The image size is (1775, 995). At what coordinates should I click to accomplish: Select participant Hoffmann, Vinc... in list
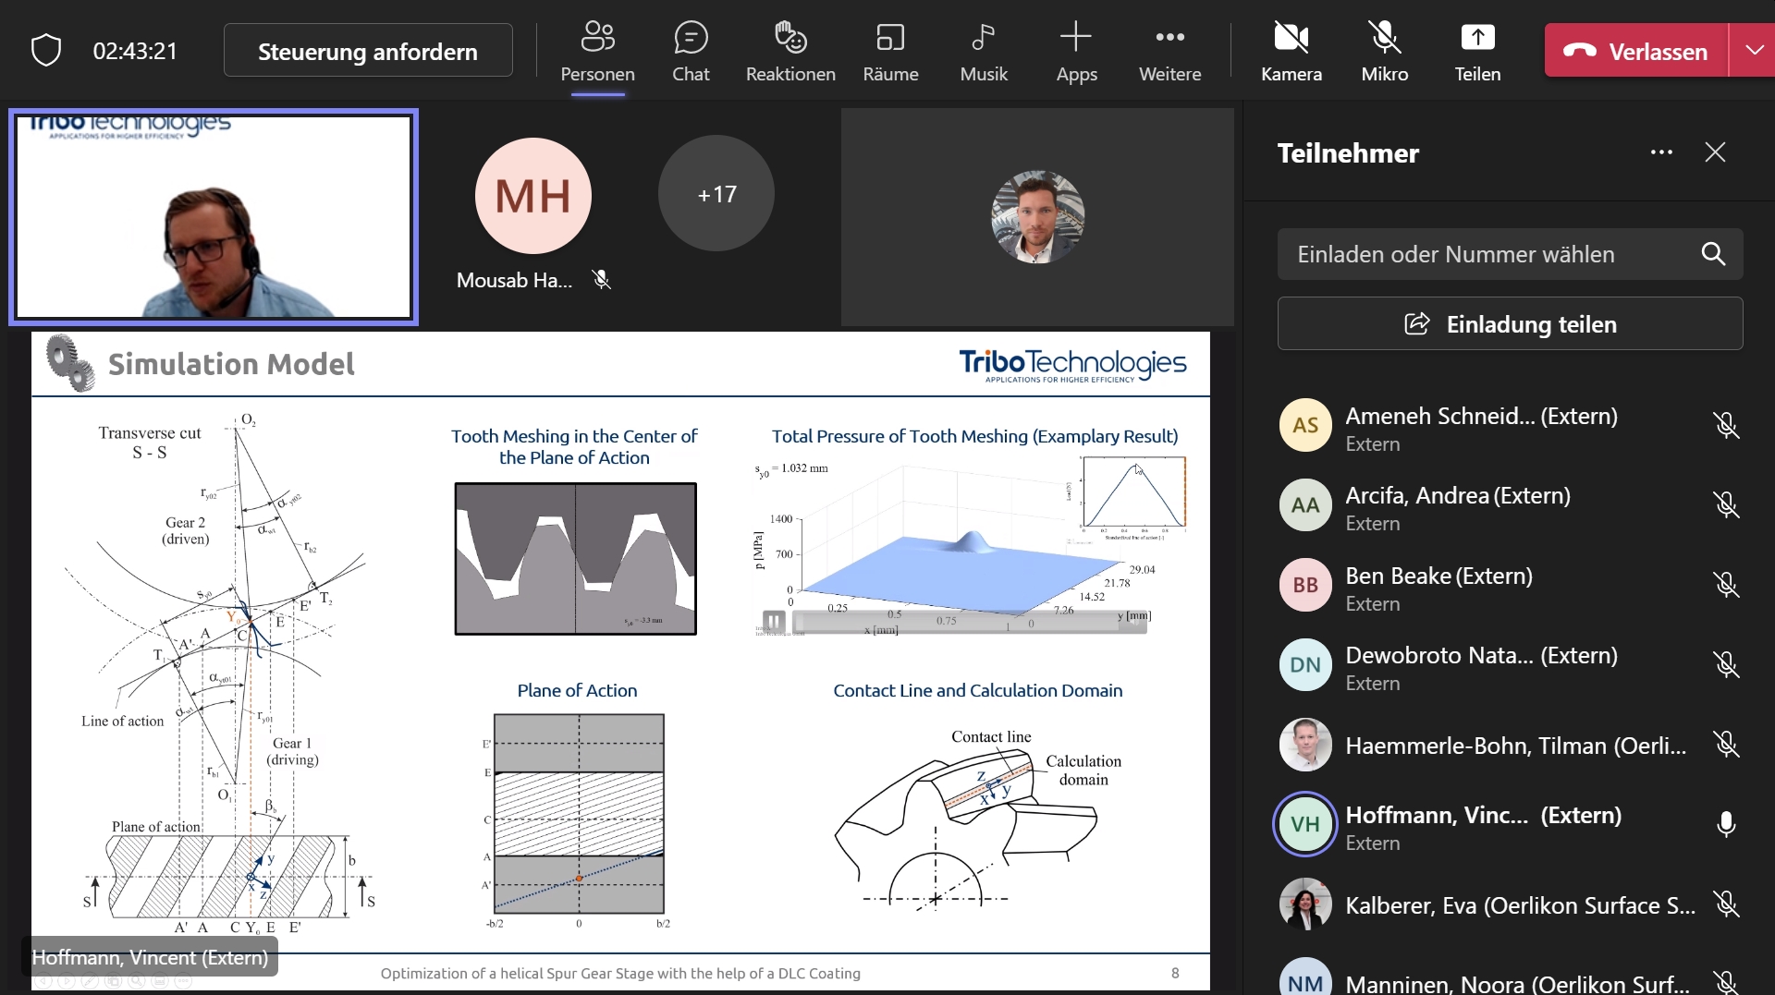(1482, 825)
